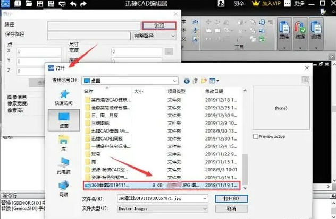Go back with the dialog's back arrow icon
The height and width of the screenshot is (219, 336).
[187, 81]
